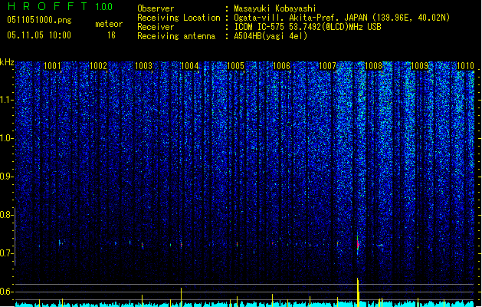The image size is (482, 307).
Task: Click the 1010 time marker
Action: click(x=465, y=65)
